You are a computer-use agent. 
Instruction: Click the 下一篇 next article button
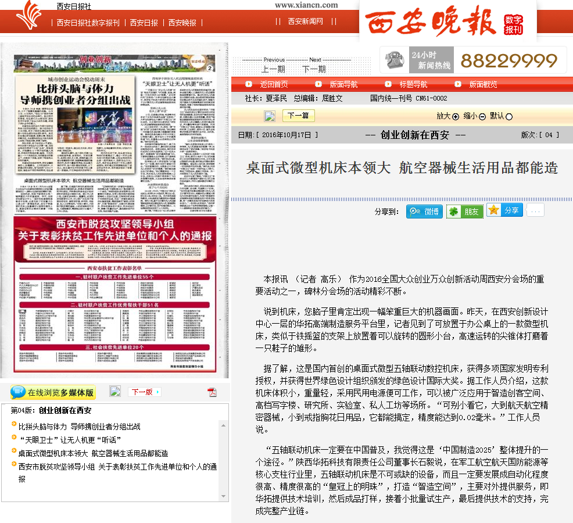point(298,116)
